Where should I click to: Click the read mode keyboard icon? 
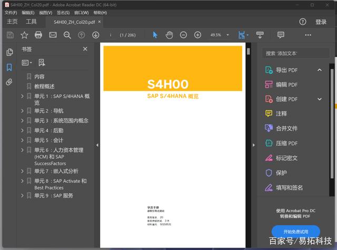[260, 35]
